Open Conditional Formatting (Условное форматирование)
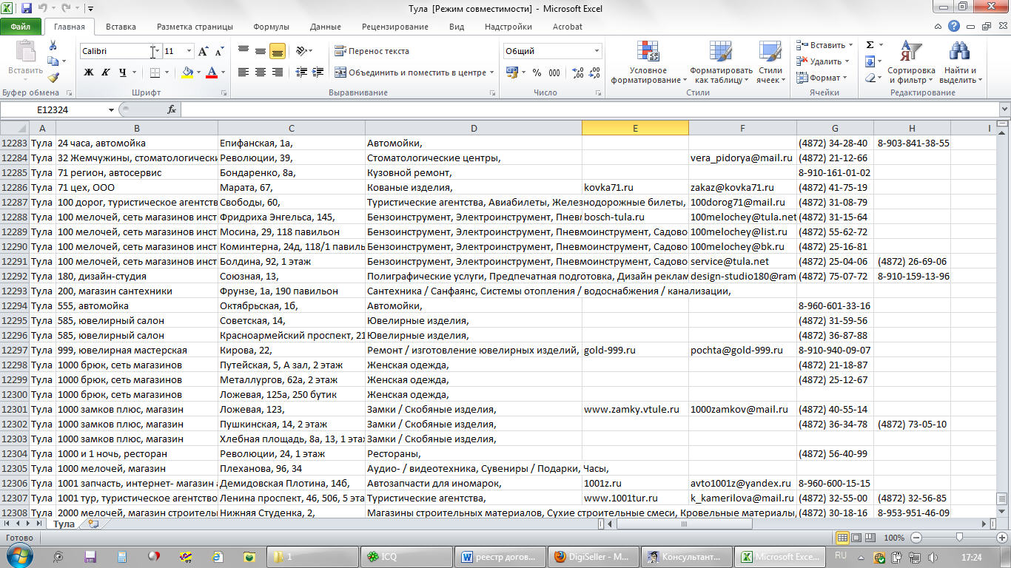1011x568 pixels. click(x=648, y=62)
